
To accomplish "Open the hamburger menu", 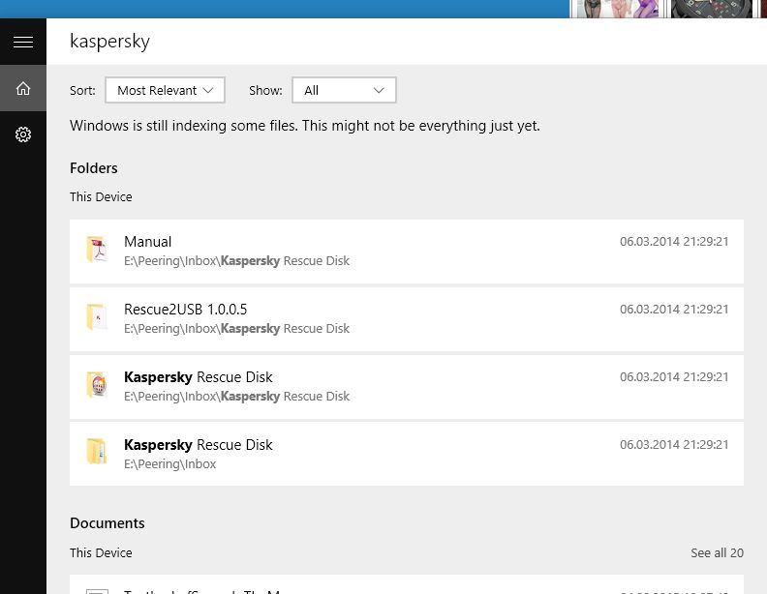I will pos(23,42).
